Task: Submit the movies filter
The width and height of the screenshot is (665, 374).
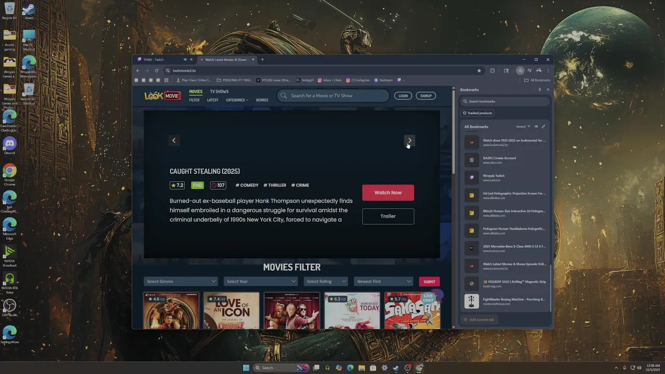Action: click(x=429, y=282)
